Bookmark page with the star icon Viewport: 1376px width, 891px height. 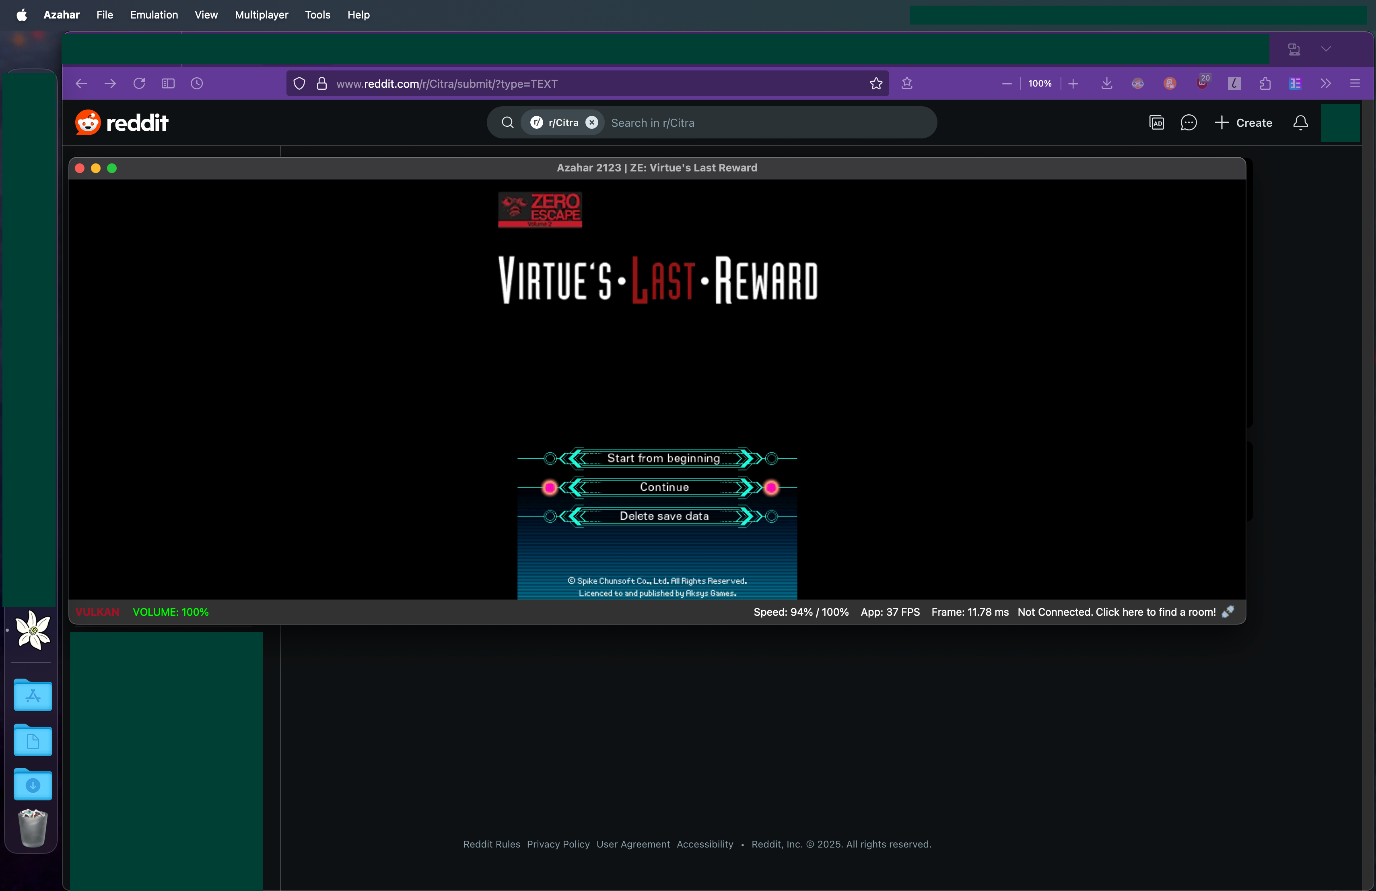click(x=876, y=83)
